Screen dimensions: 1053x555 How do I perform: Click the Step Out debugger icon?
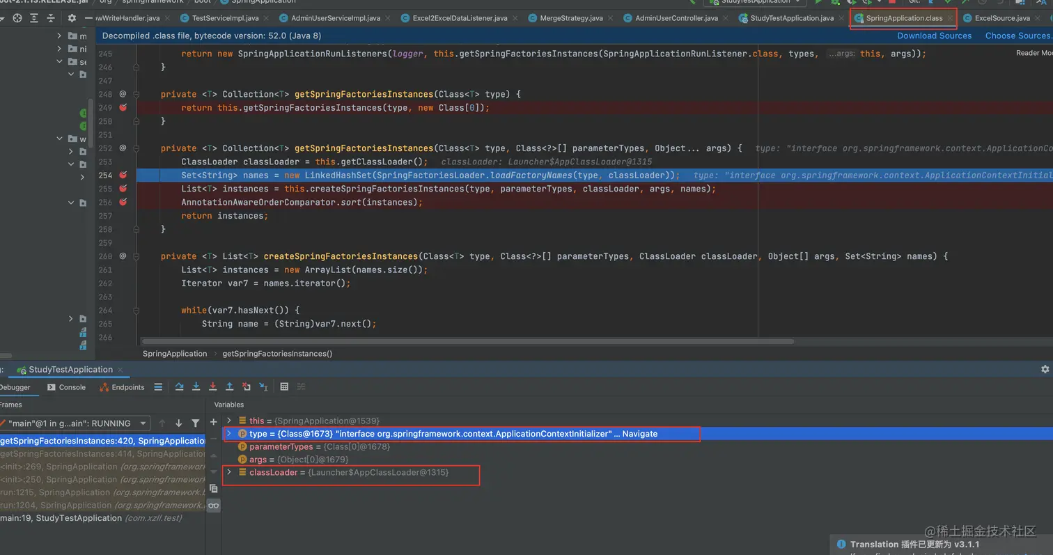click(229, 387)
